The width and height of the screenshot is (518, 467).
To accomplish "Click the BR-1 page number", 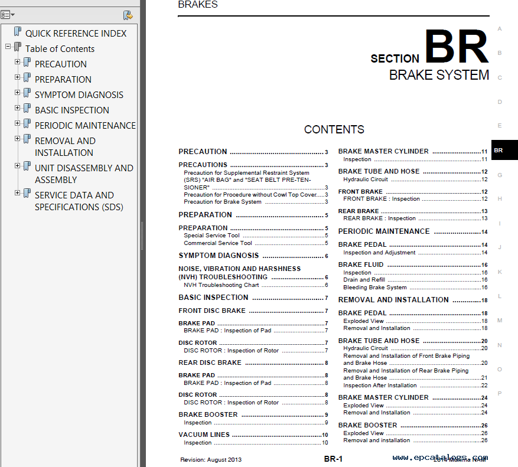I will 333,459.
